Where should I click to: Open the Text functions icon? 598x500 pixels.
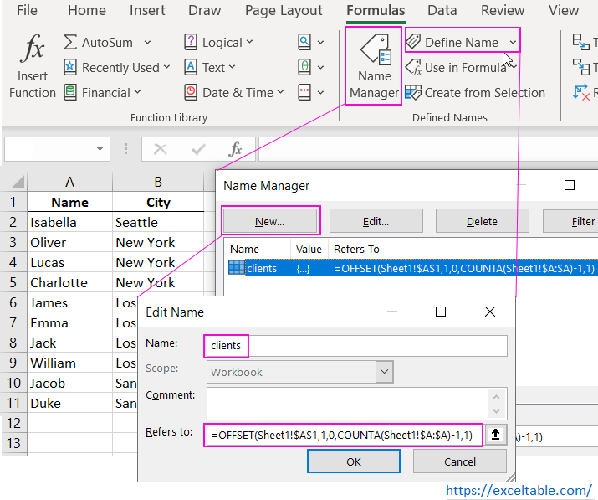click(x=191, y=67)
